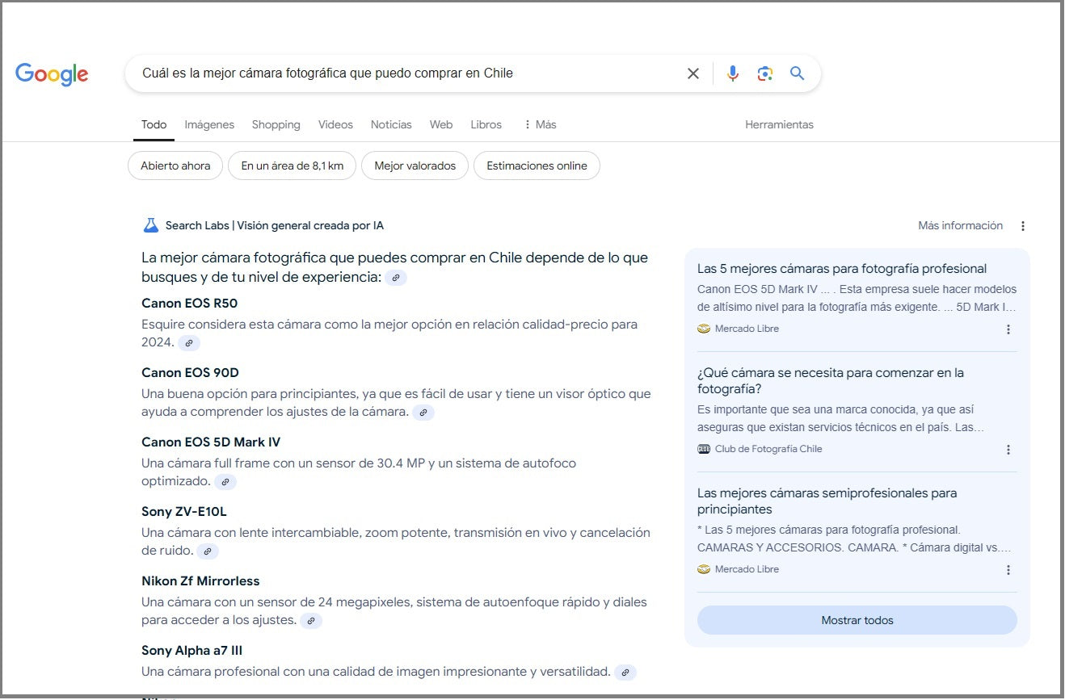Apply the En un área de 8,1 km filter
This screenshot has width=1065, height=700.
292,166
